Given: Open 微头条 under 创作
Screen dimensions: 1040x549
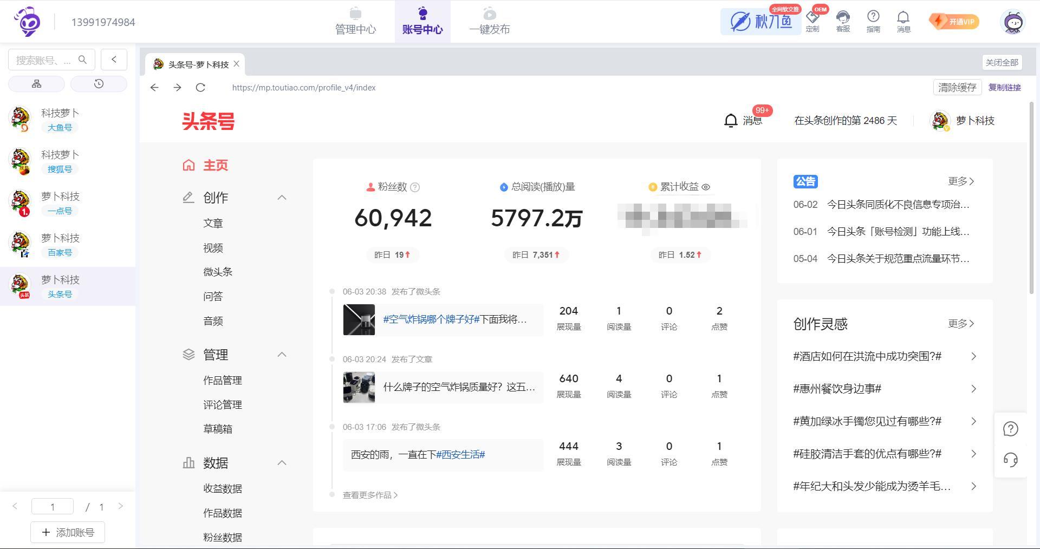Looking at the screenshot, I should point(218,272).
